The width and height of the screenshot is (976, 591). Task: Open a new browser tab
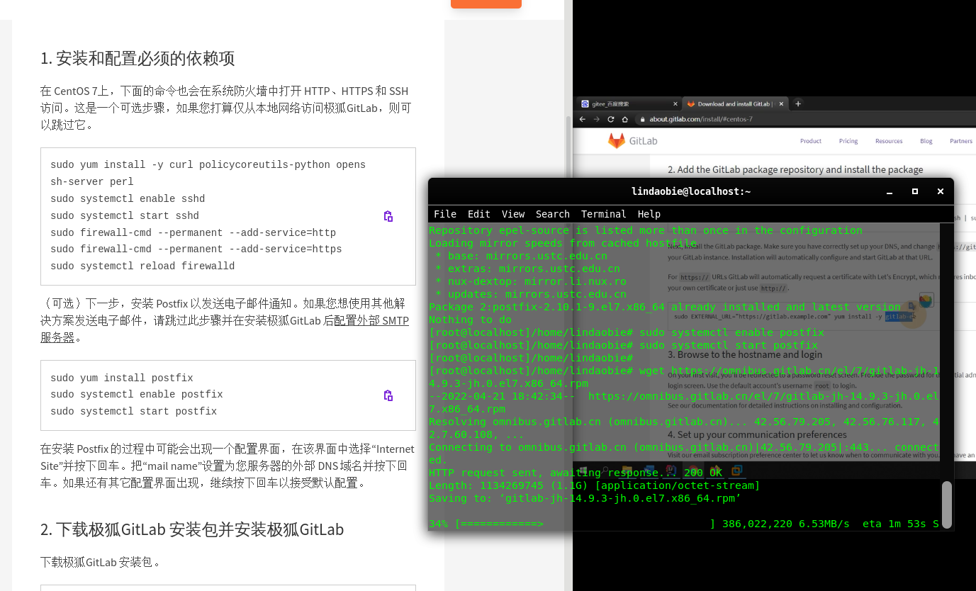(798, 103)
